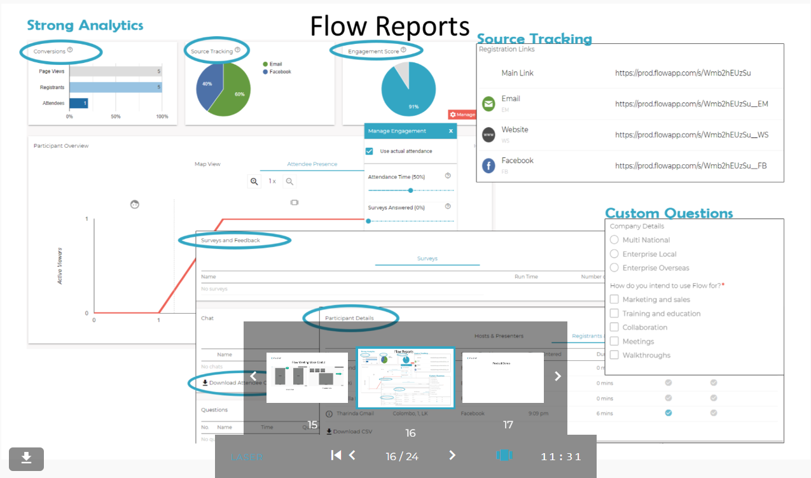Click the 91% engagement pie chart
Image resolution: width=811 pixels, height=478 pixels.
(408, 89)
